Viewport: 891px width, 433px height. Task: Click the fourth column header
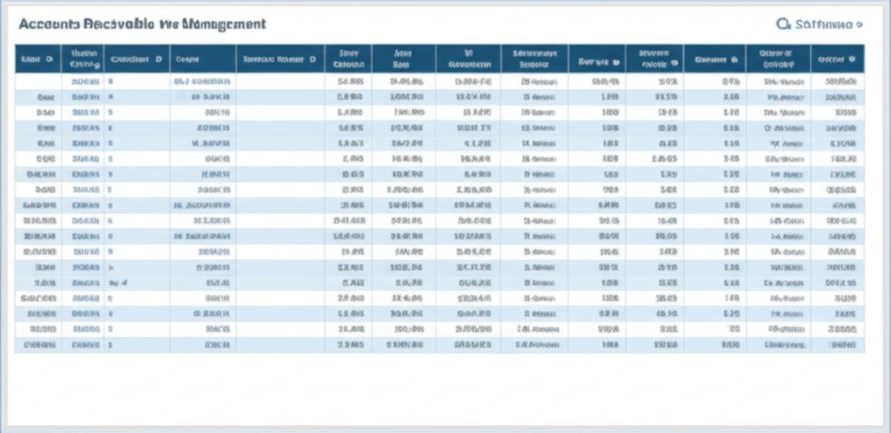click(188, 59)
